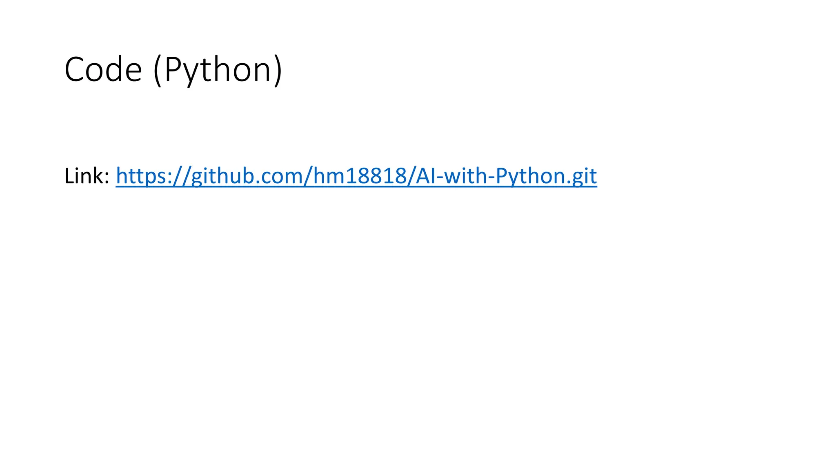Click the opening parenthesis in the title
Screen dimensions: 836x470
pyautogui.click(x=157, y=71)
